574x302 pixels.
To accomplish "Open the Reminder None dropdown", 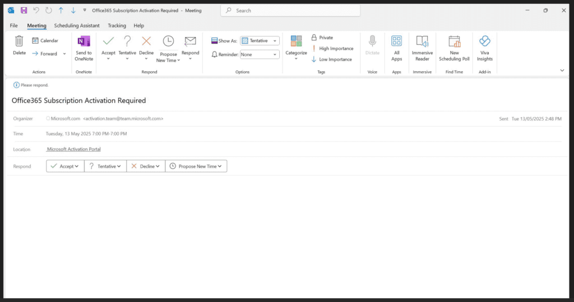I will pyautogui.click(x=260, y=54).
